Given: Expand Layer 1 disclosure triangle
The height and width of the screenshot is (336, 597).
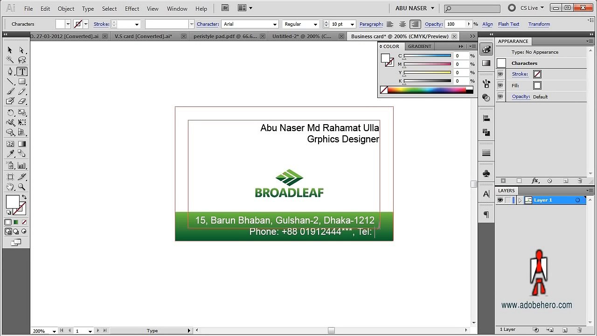Looking at the screenshot, I should click(520, 200).
